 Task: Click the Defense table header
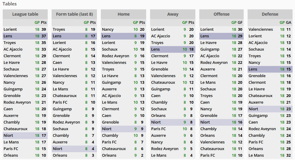pos(270,14)
